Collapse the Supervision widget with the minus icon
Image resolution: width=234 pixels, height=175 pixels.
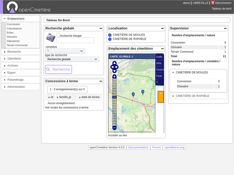(225, 29)
